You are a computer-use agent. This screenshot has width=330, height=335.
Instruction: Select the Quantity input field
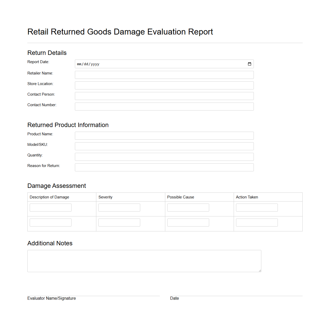click(x=164, y=157)
